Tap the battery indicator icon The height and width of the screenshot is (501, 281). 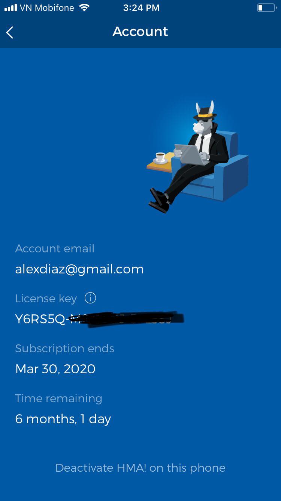click(x=266, y=8)
